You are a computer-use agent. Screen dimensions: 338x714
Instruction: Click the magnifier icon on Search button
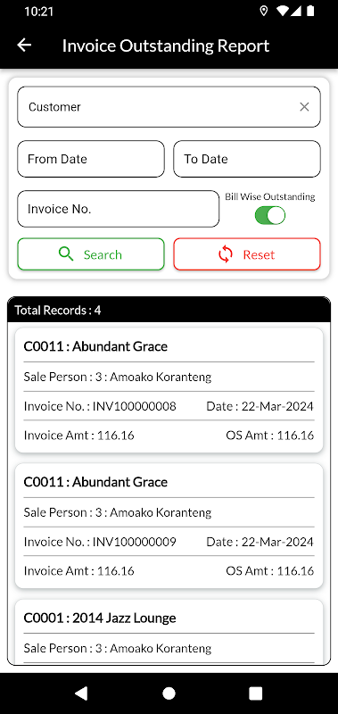pyautogui.click(x=66, y=254)
